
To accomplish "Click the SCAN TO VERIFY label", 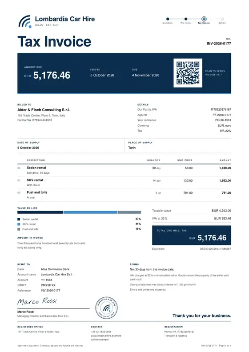I will coord(215,71).
